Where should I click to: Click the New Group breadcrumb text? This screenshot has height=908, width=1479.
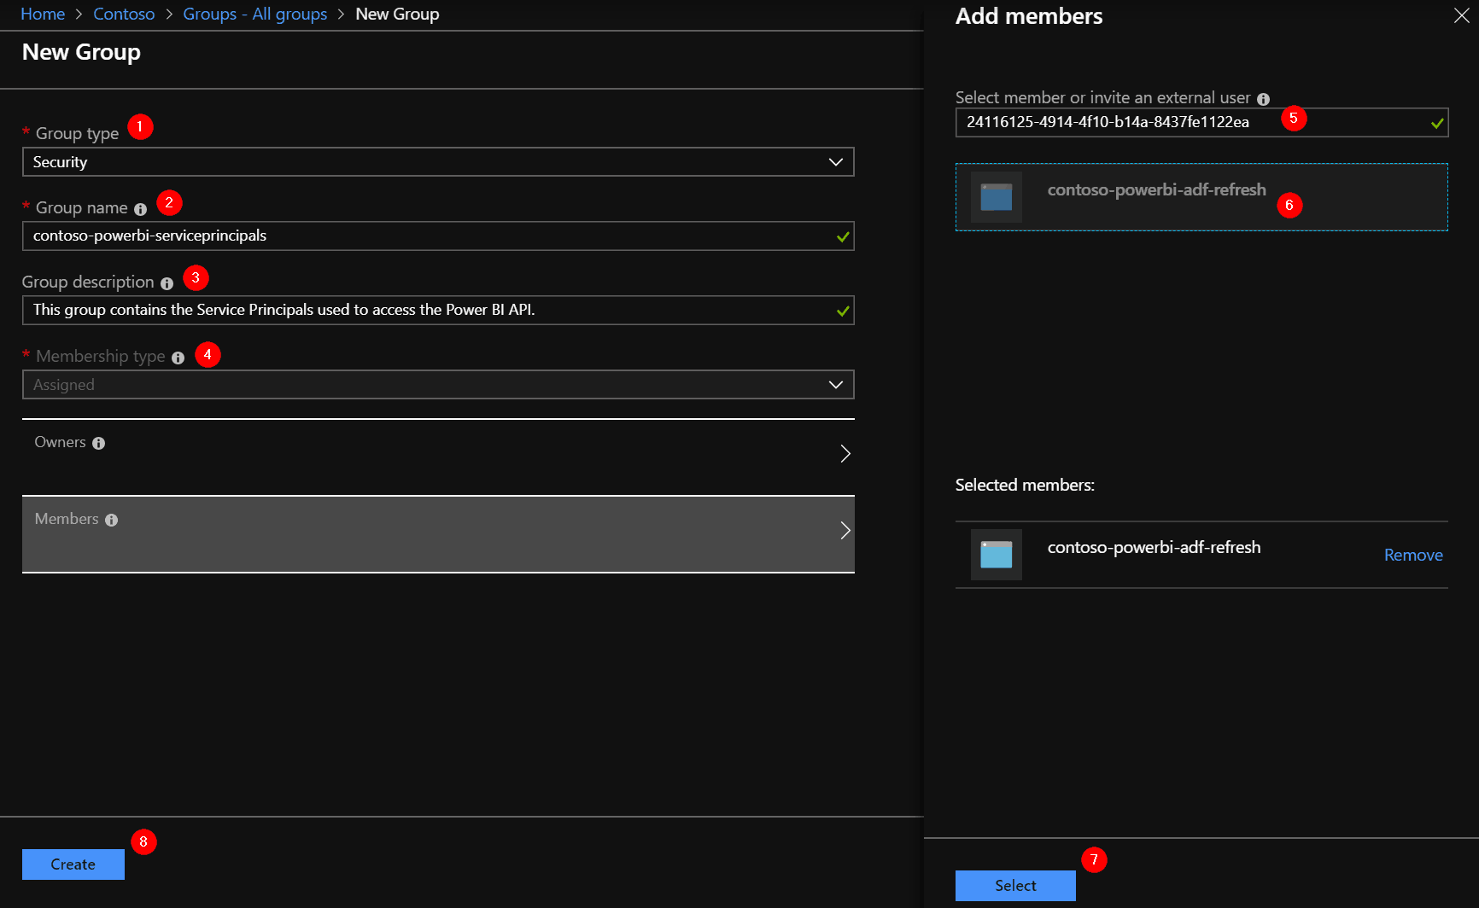click(x=397, y=15)
